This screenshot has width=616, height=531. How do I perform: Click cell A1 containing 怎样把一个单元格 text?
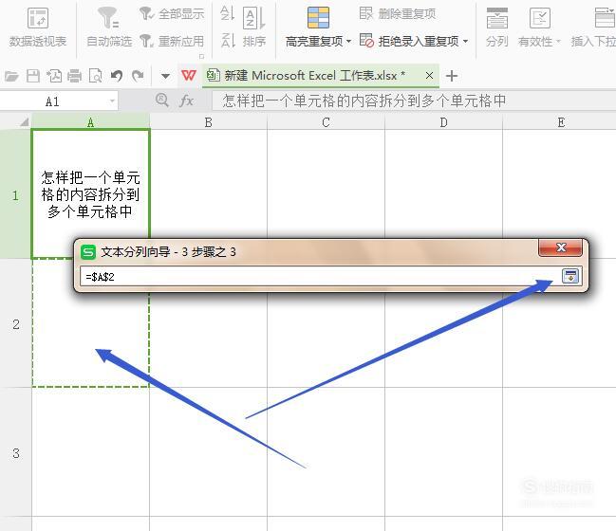pyautogui.click(x=90, y=194)
